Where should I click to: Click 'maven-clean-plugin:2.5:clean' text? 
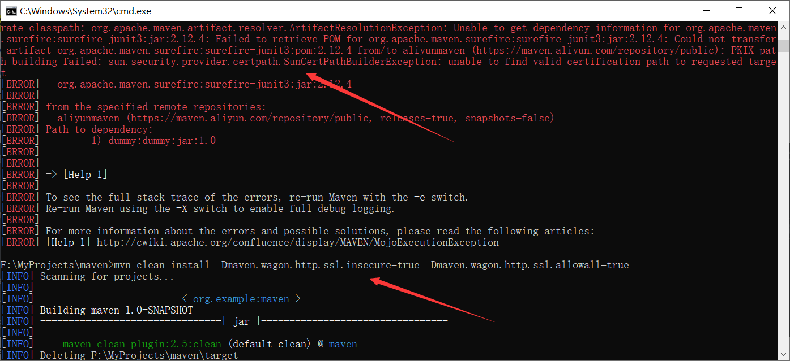pyautogui.click(x=142, y=344)
